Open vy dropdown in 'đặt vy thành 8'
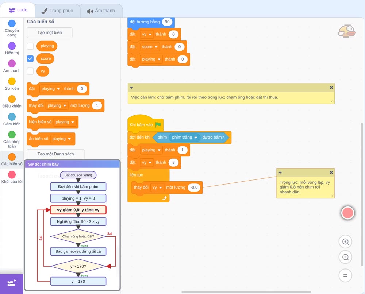365x294 pixels. (147, 162)
